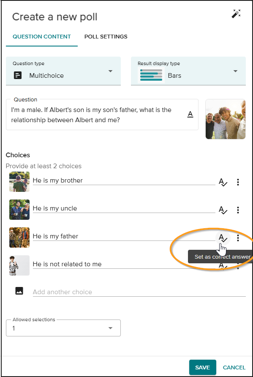Open more options for 'He is my father'
This screenshot has height=377, width=253.
tap(238, 238)
